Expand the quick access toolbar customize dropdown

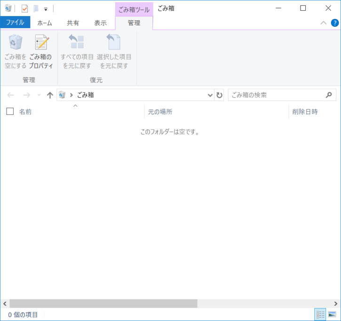tap(46, 9)
